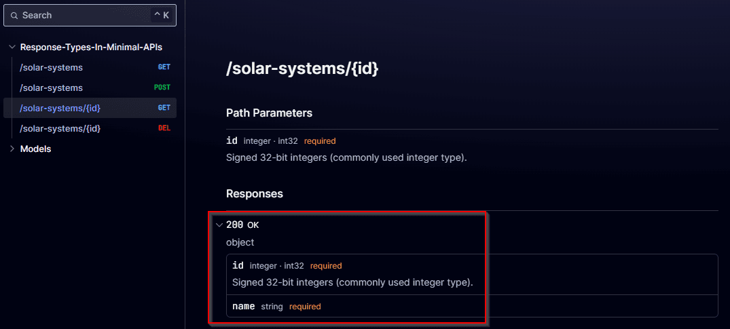Click the name string property row
Screen dimensions: 730x329
coord(472,306)
